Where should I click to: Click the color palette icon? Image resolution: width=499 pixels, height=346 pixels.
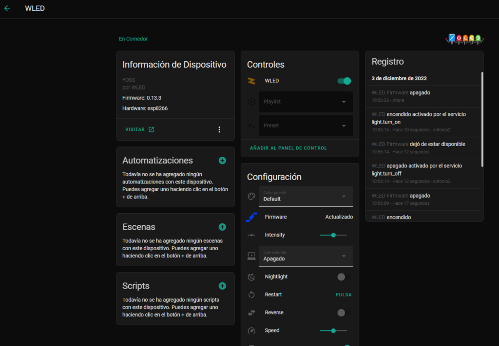pyautogui.click(x=251, y=196)
